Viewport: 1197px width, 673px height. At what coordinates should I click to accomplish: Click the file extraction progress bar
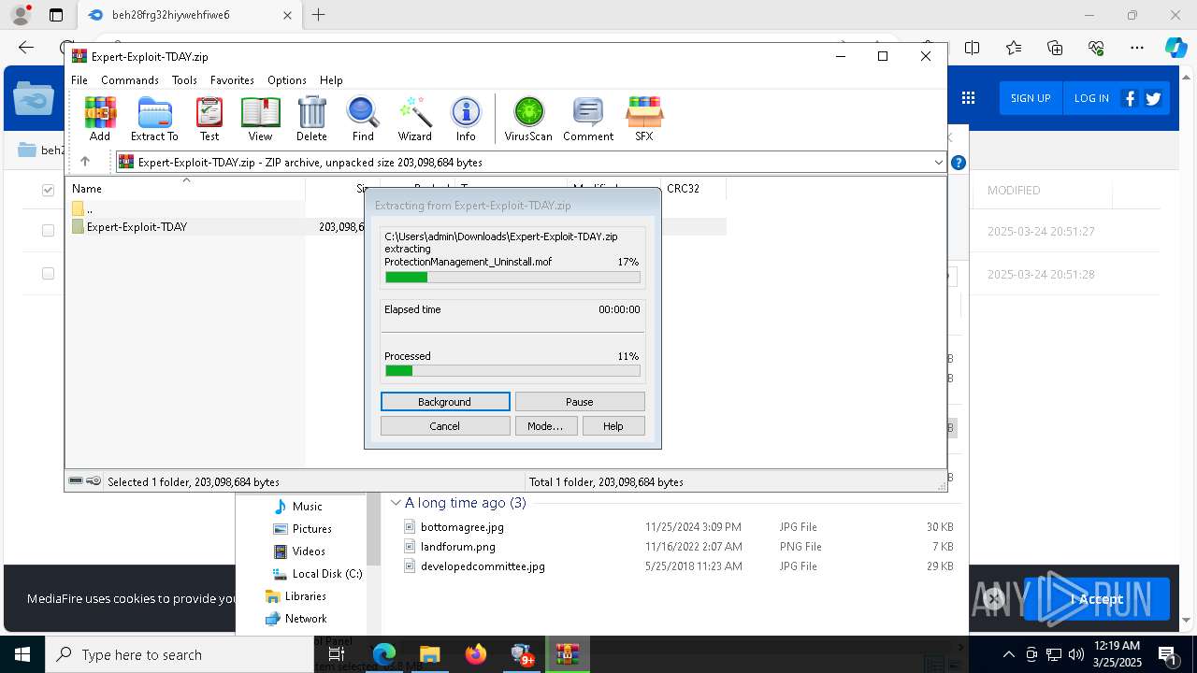(x=512, y=277)
